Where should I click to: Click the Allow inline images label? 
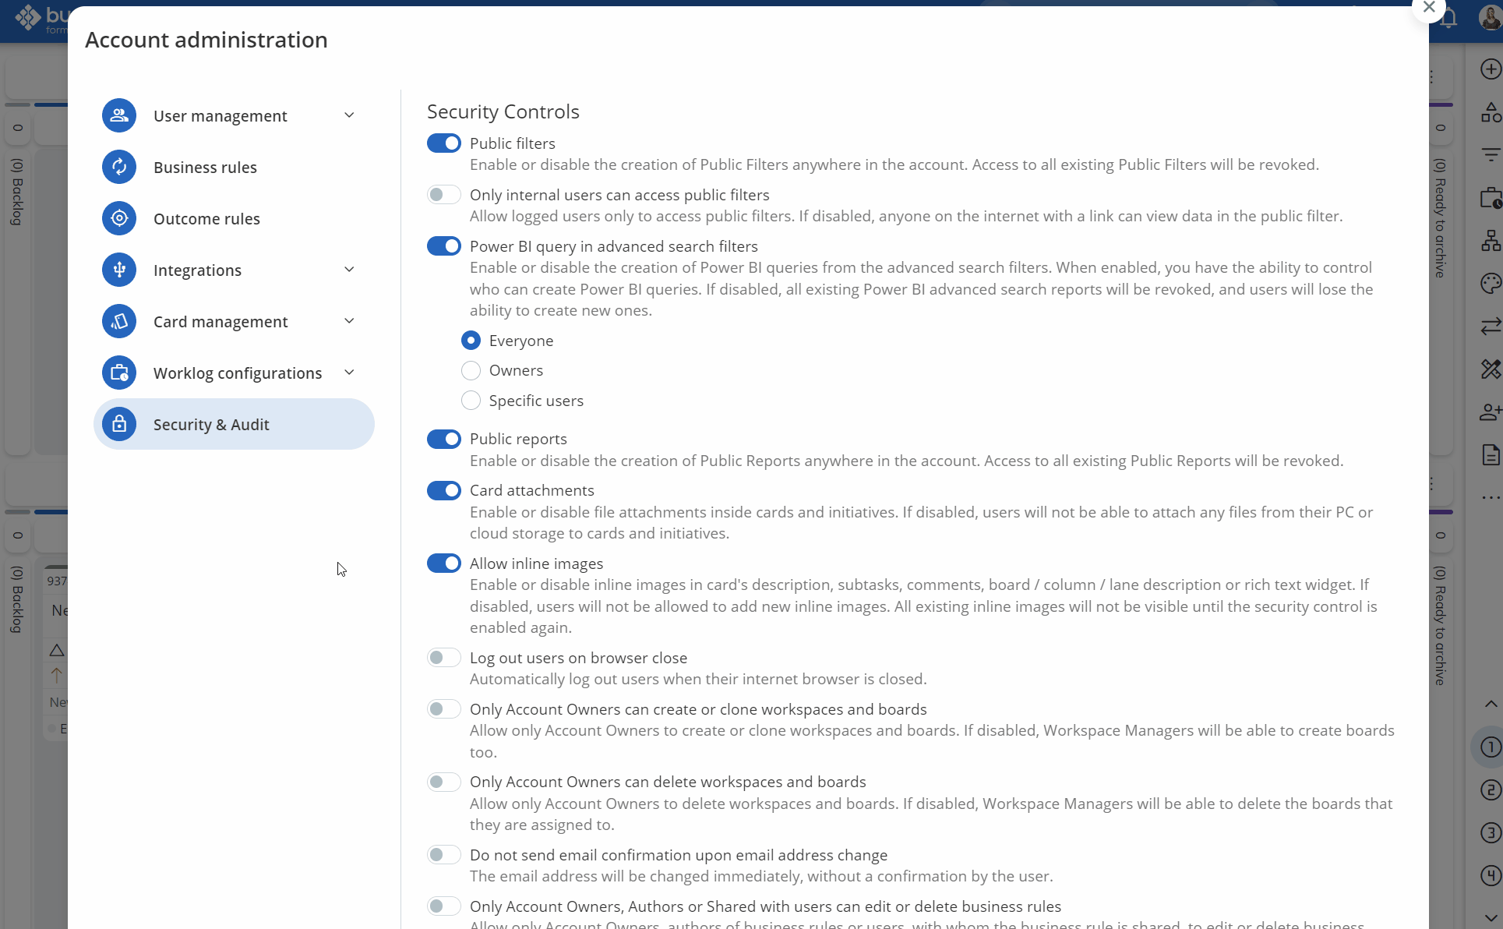coord(537,563)
